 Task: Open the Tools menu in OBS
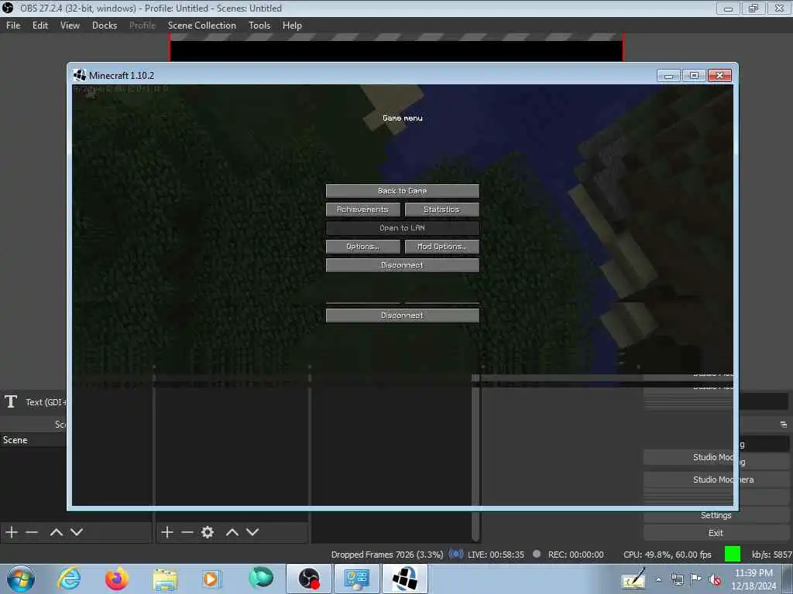(x=259, y=26)
